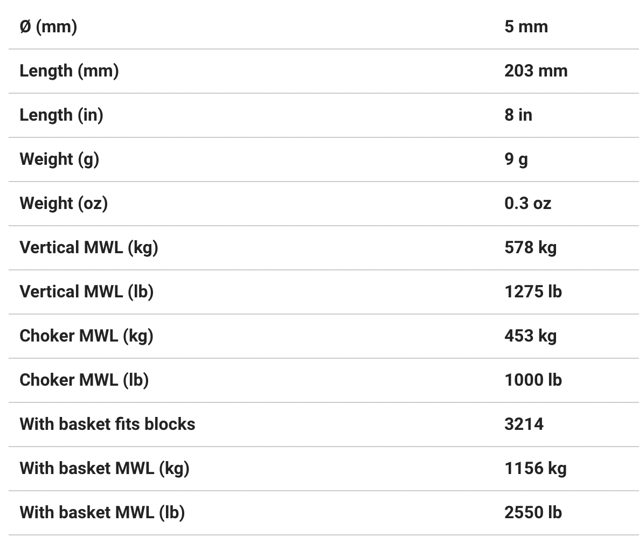Click the "Vertical MWL (kg)" label
The image size is (639, 557).
coord(89,247)
